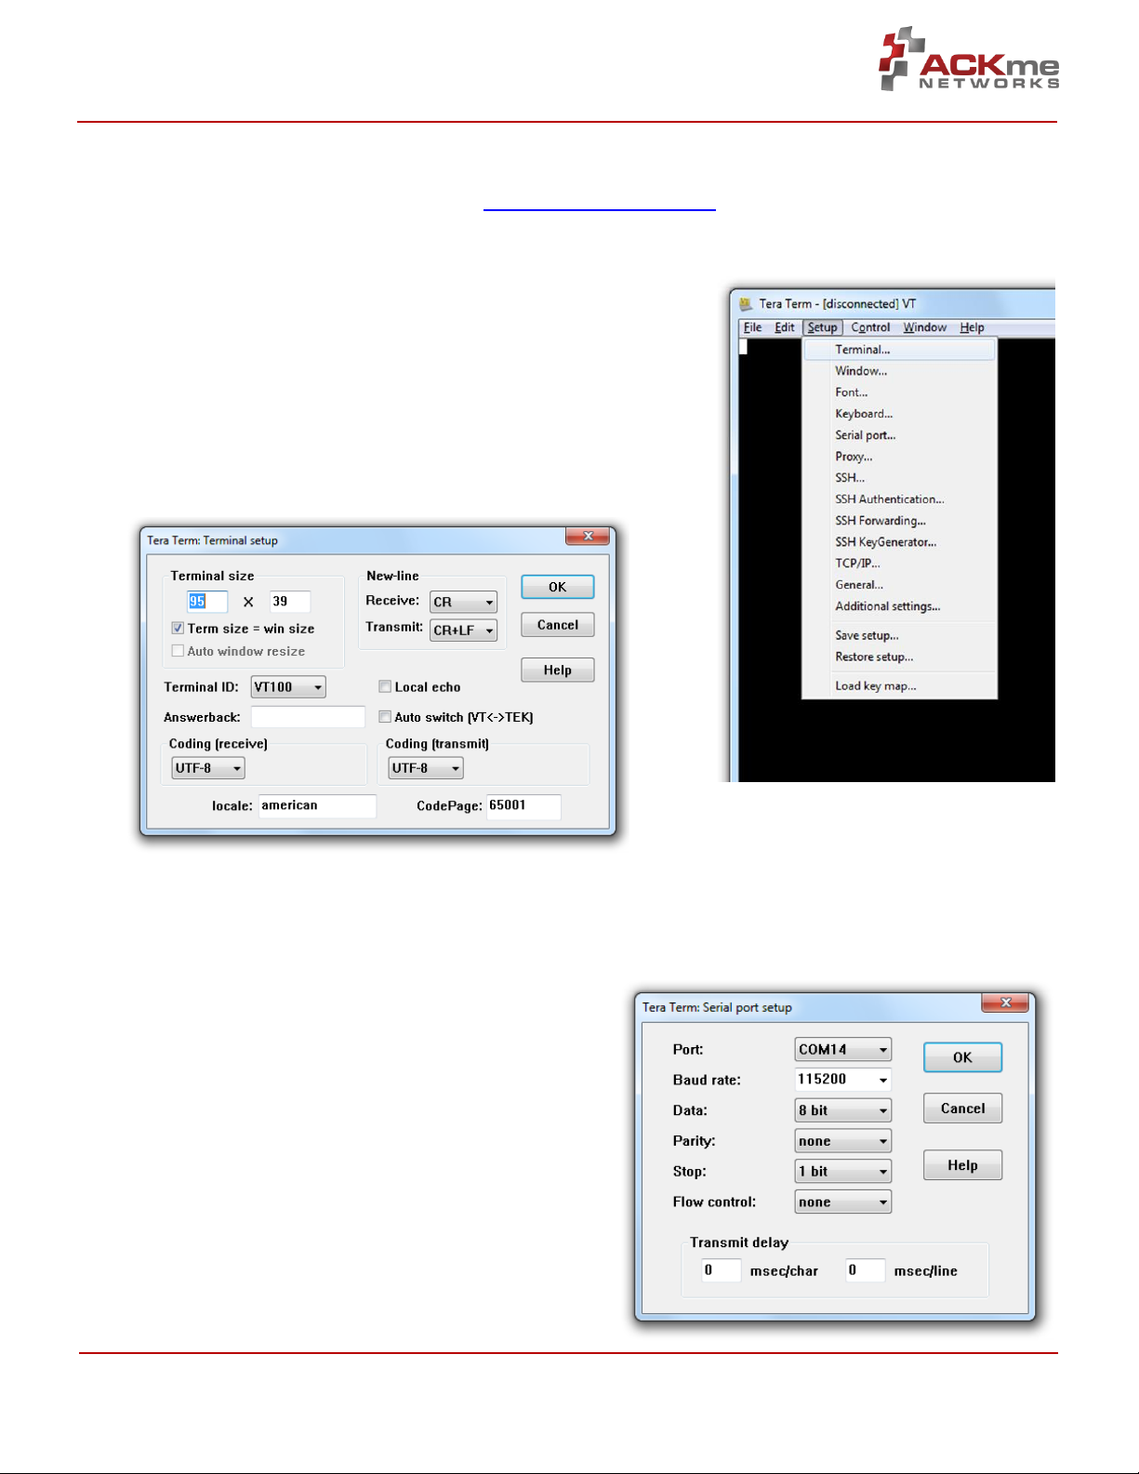The width and height of the screenshot is (1139, 1474).
Task: Open the Data bits dropdown
Action: point(843,1110)
